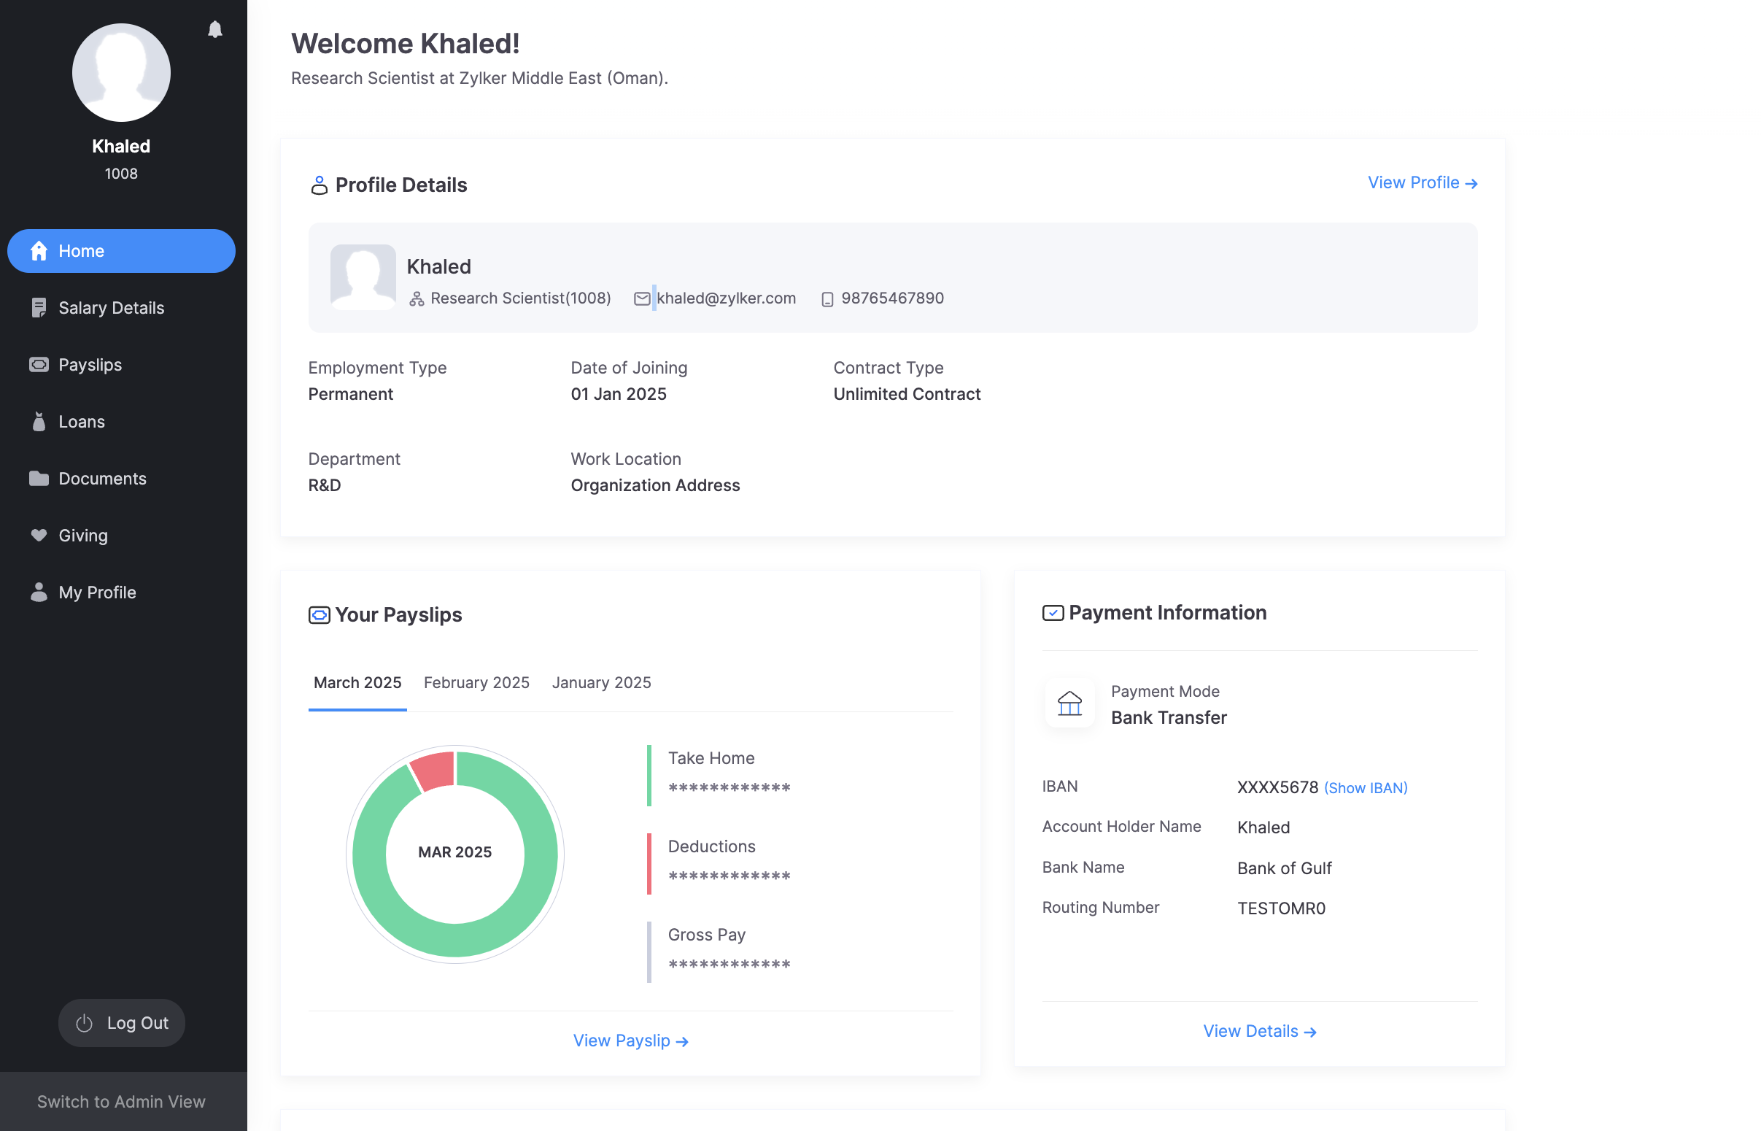Image resolution: width=1761 pixels, height=1131 pixels.
Task: Open the View Payslip link
Action: click(x=630, y=1041)
